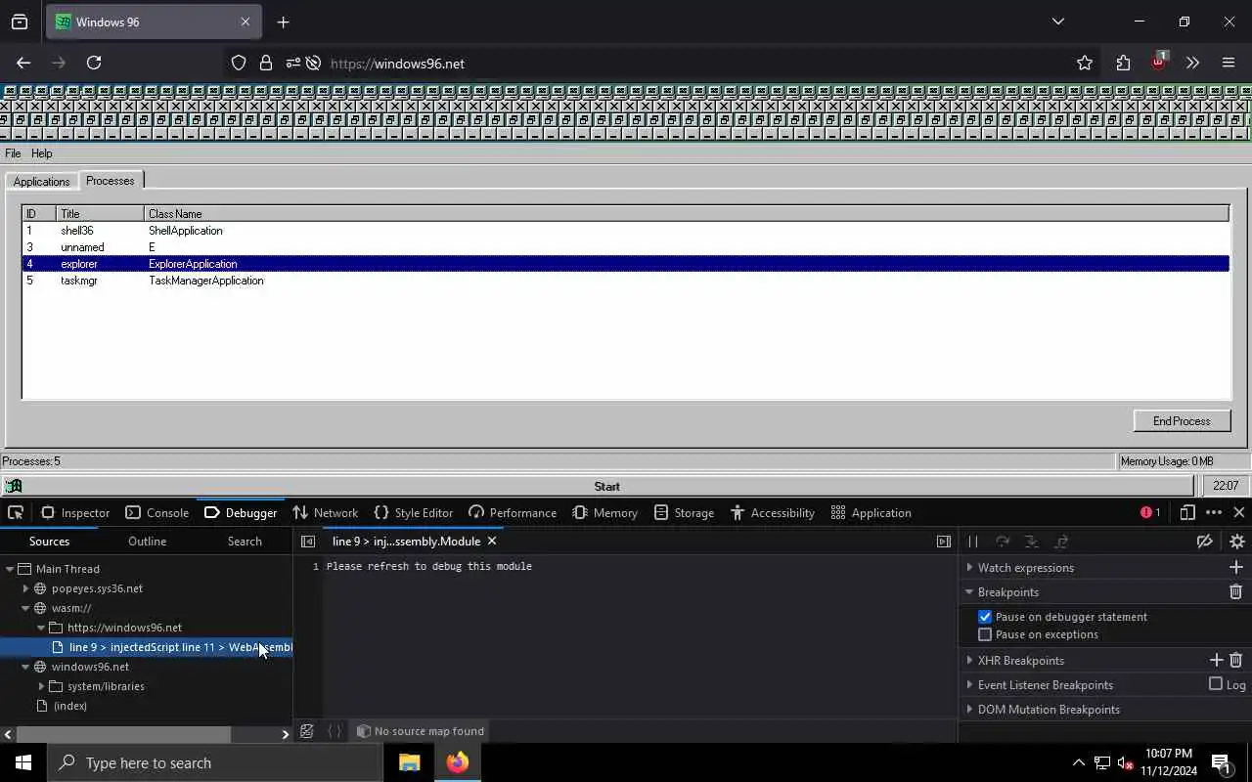
Task: Click No source map found status
Action: coord(421,731)
